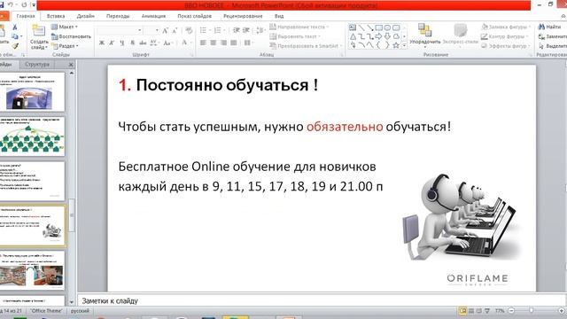Click the increase font size icon

166,31
